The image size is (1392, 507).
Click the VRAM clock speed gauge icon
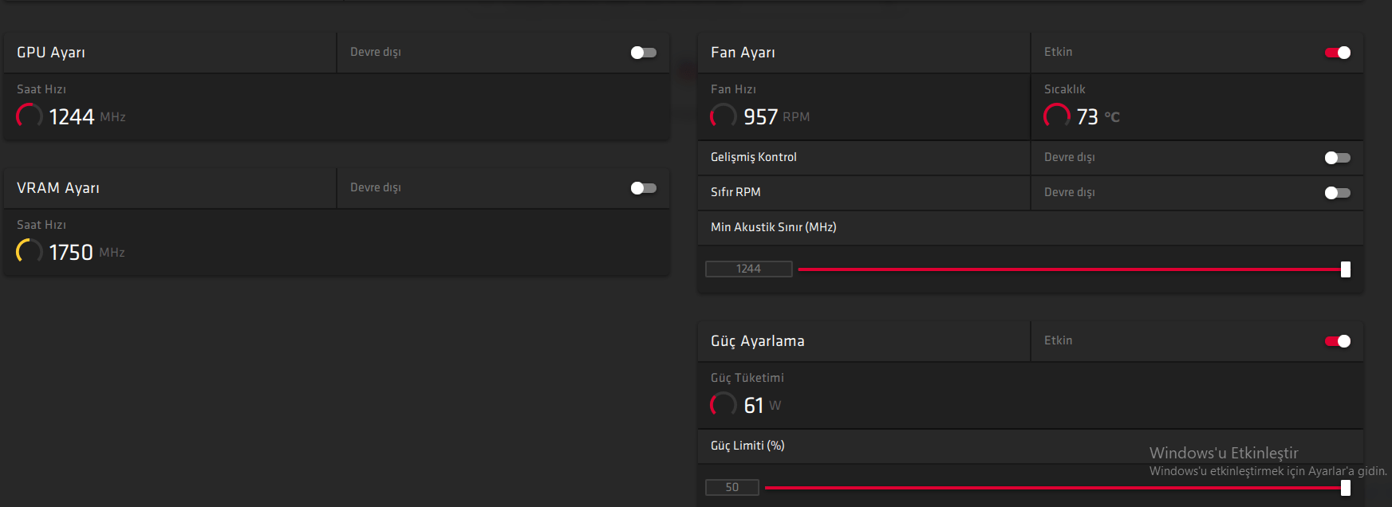click(x=30, y=252)
